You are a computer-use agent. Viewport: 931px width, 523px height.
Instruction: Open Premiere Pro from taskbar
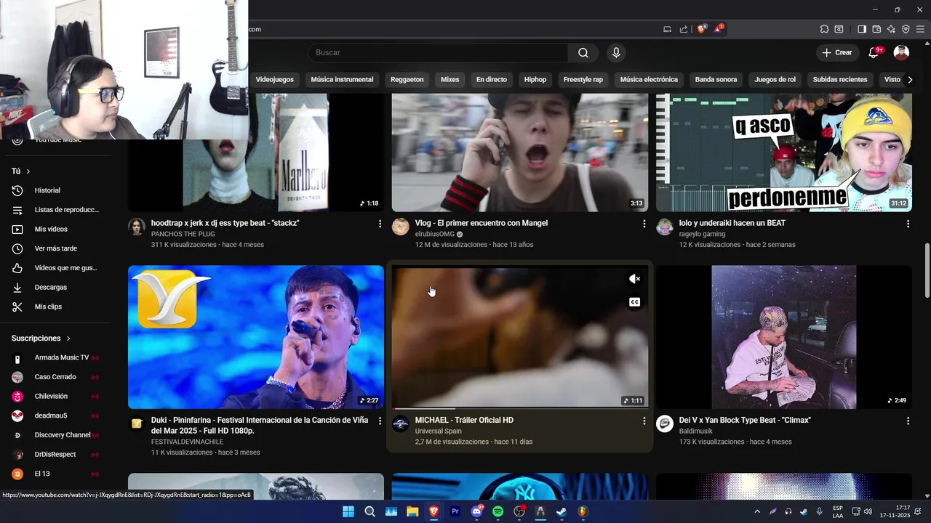[455, 511]
